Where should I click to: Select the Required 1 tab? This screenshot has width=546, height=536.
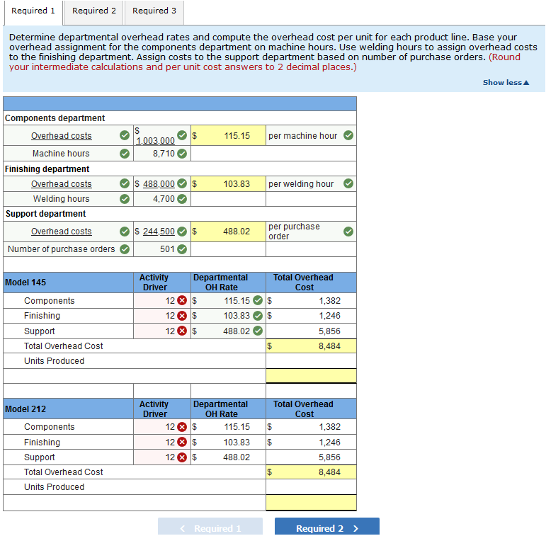(33, 11)
